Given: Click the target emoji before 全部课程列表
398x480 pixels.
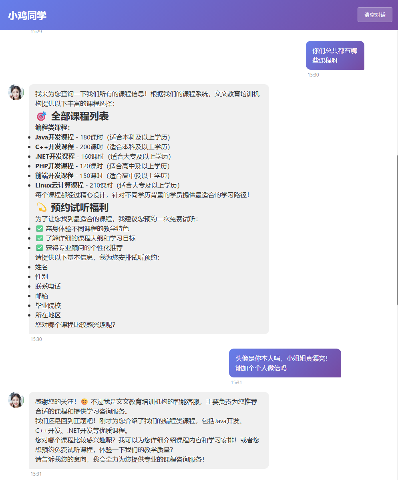Looking at the screenshot, I should pyautogui.click(x=41, y=116).
